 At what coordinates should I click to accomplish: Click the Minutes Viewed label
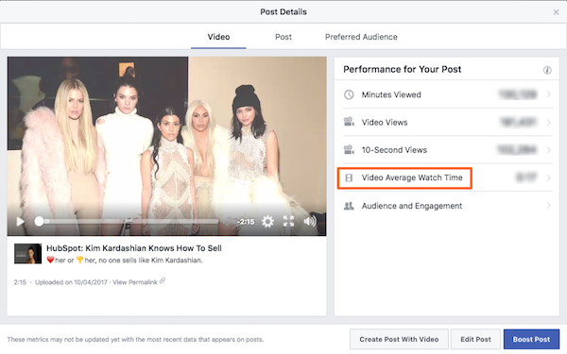pos(391,94)
